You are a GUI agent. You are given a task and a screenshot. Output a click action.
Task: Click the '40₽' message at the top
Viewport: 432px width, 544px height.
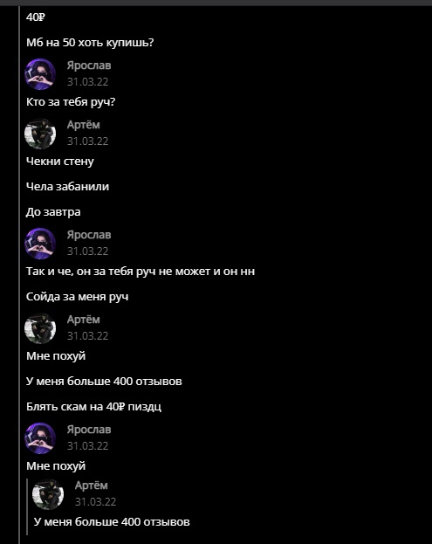[x=36, y=17]
